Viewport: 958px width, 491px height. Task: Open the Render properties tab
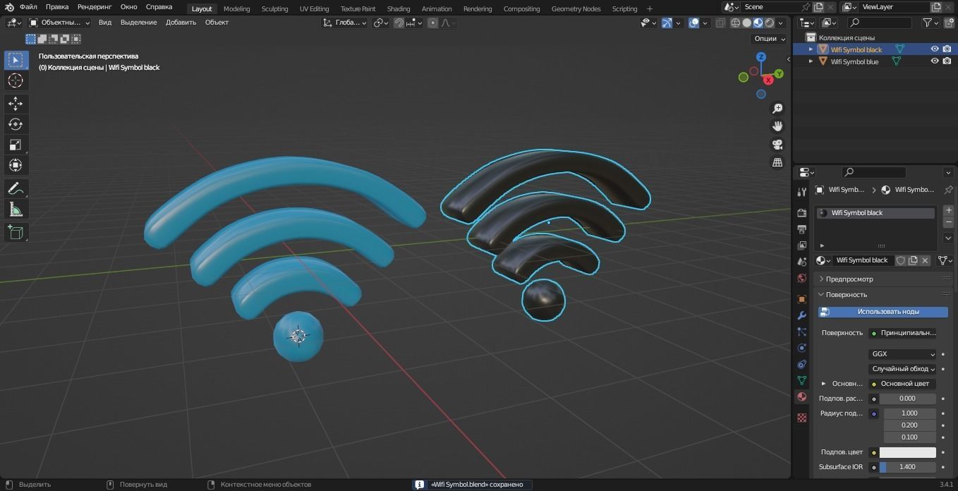coord(802,214)
